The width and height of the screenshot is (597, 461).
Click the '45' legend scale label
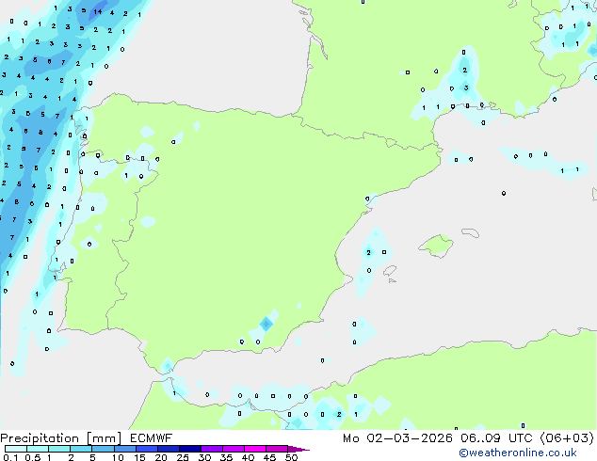coord(269,457)
